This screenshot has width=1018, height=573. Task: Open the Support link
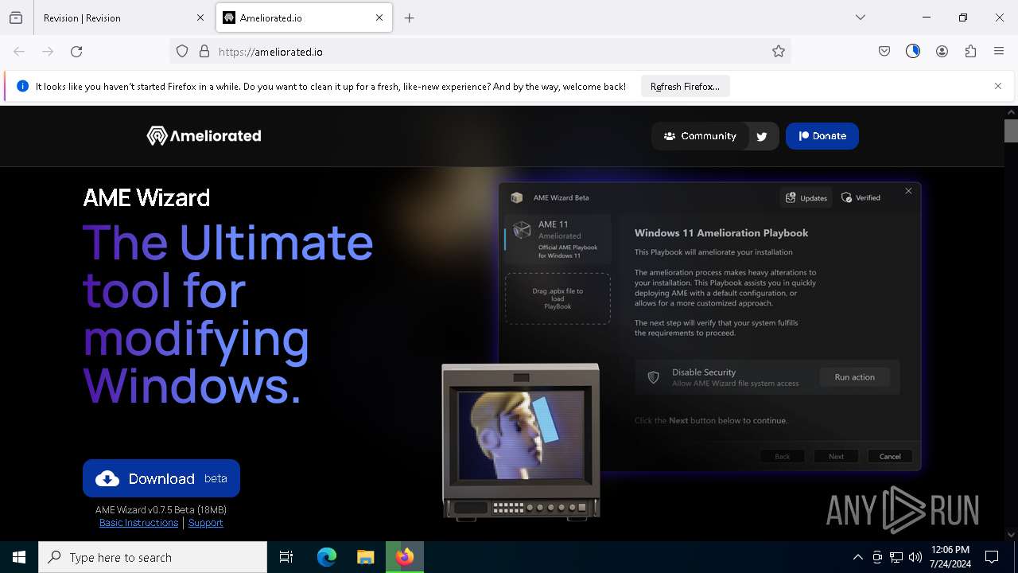[206, 523]
